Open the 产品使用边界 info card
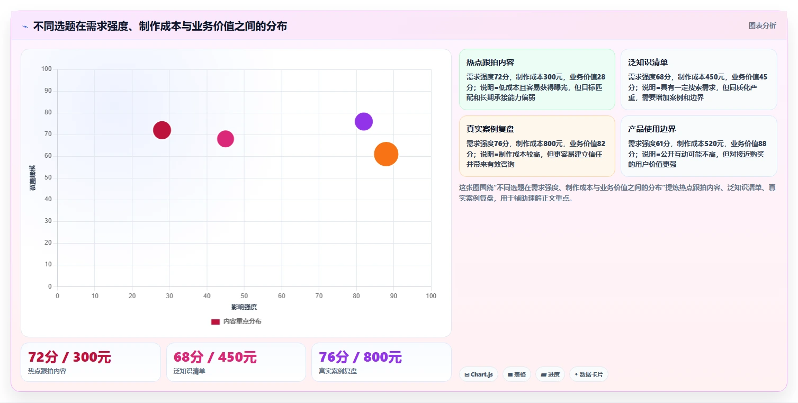This screenshot has height=403, width=798. pos(698,146)
